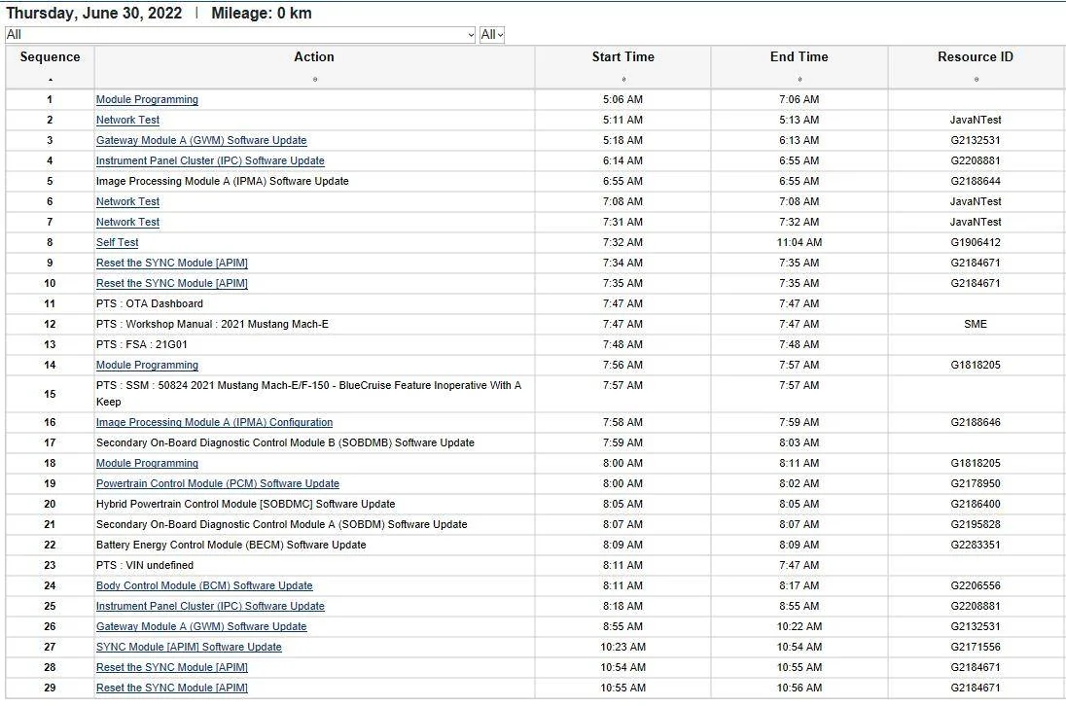
Task: Sort by End Time sort icon
Action: (x=799, y=80)
